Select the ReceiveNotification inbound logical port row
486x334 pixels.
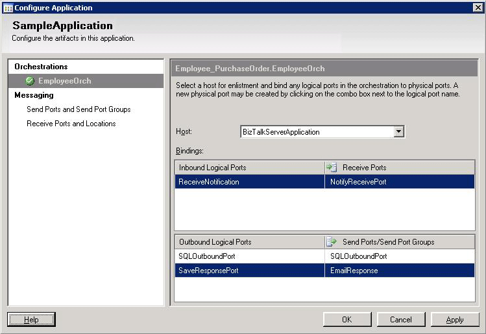pos(249,182)
